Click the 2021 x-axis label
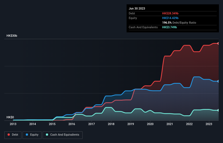223x143 pixels. pos(170,124)
